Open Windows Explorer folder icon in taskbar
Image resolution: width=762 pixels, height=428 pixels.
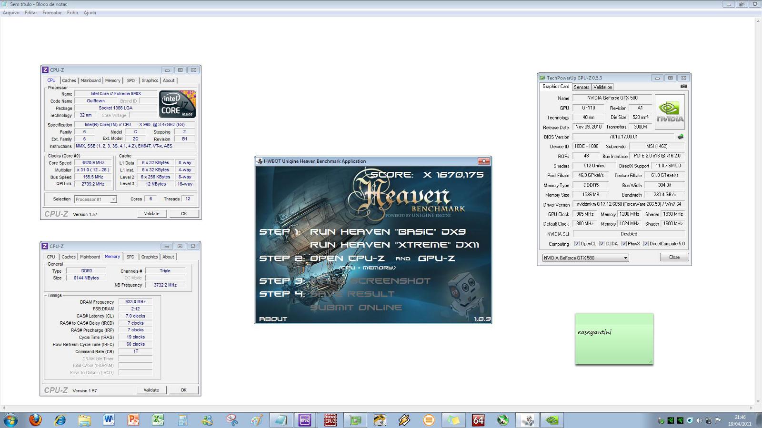(x=84, y=420)
